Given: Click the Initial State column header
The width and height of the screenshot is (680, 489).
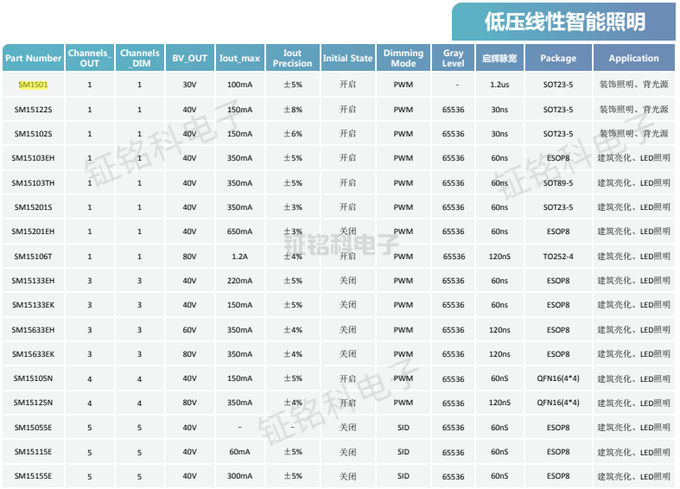Looking at the screenshot, I should click(348, 58).
